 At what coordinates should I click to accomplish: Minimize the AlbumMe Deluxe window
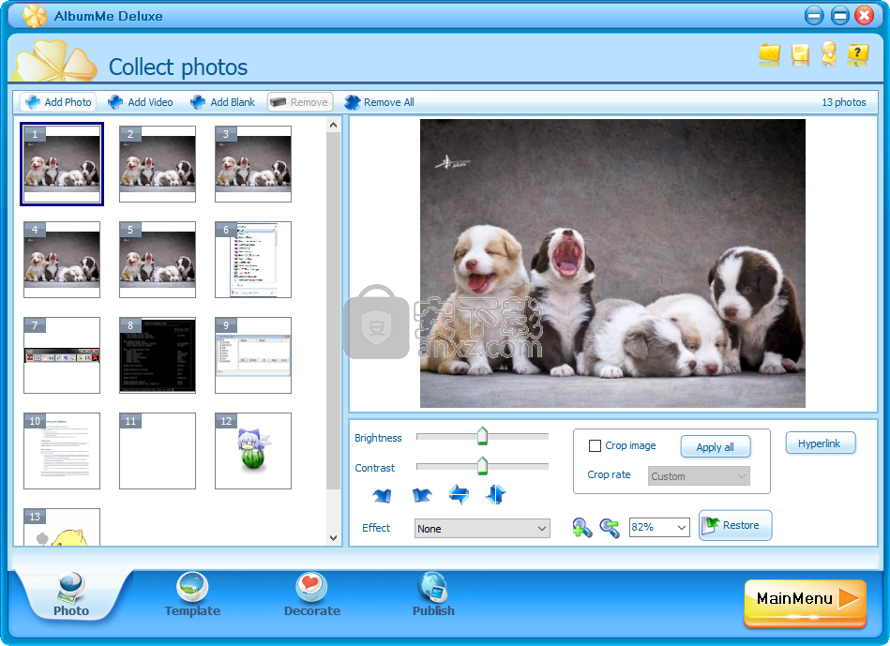click(814, 15)
